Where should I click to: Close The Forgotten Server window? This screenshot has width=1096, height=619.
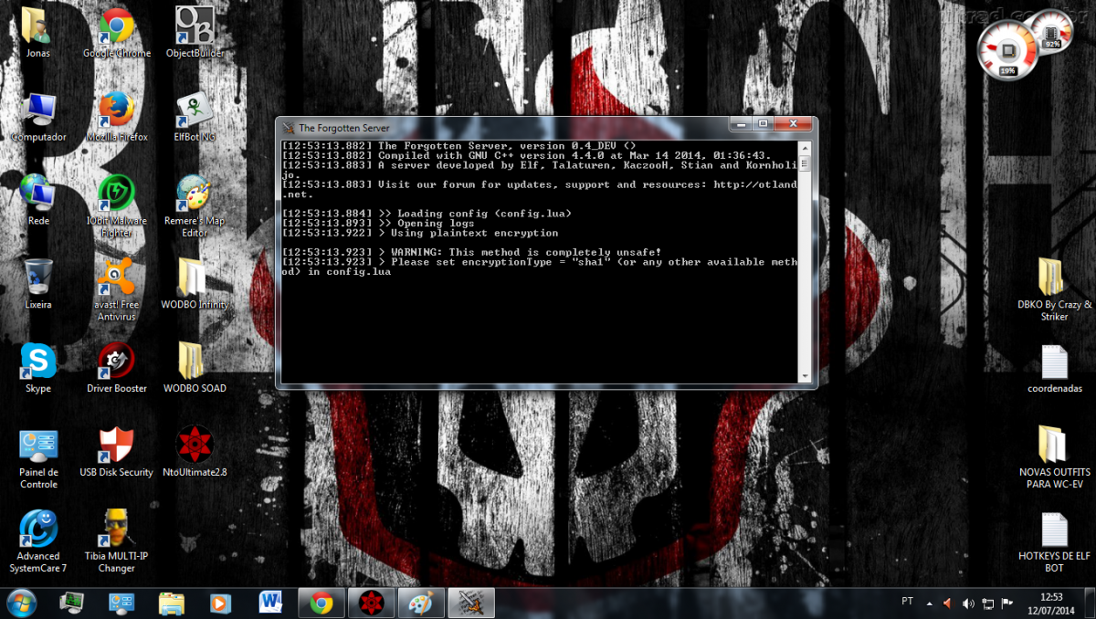(792, 124)
